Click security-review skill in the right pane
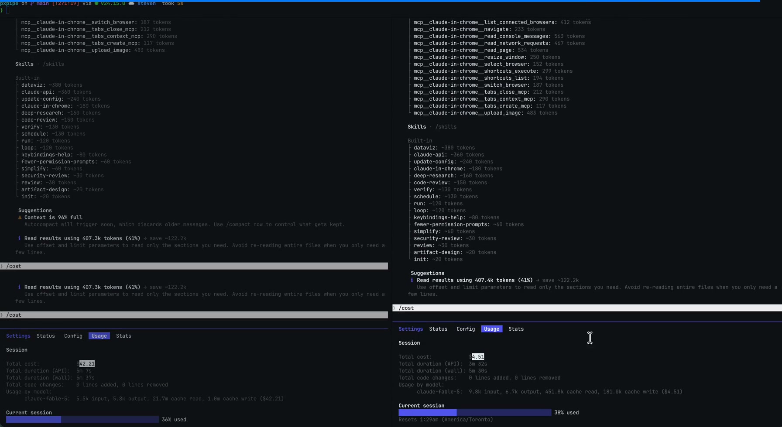The image size is (782, 427). coord(455,238)
